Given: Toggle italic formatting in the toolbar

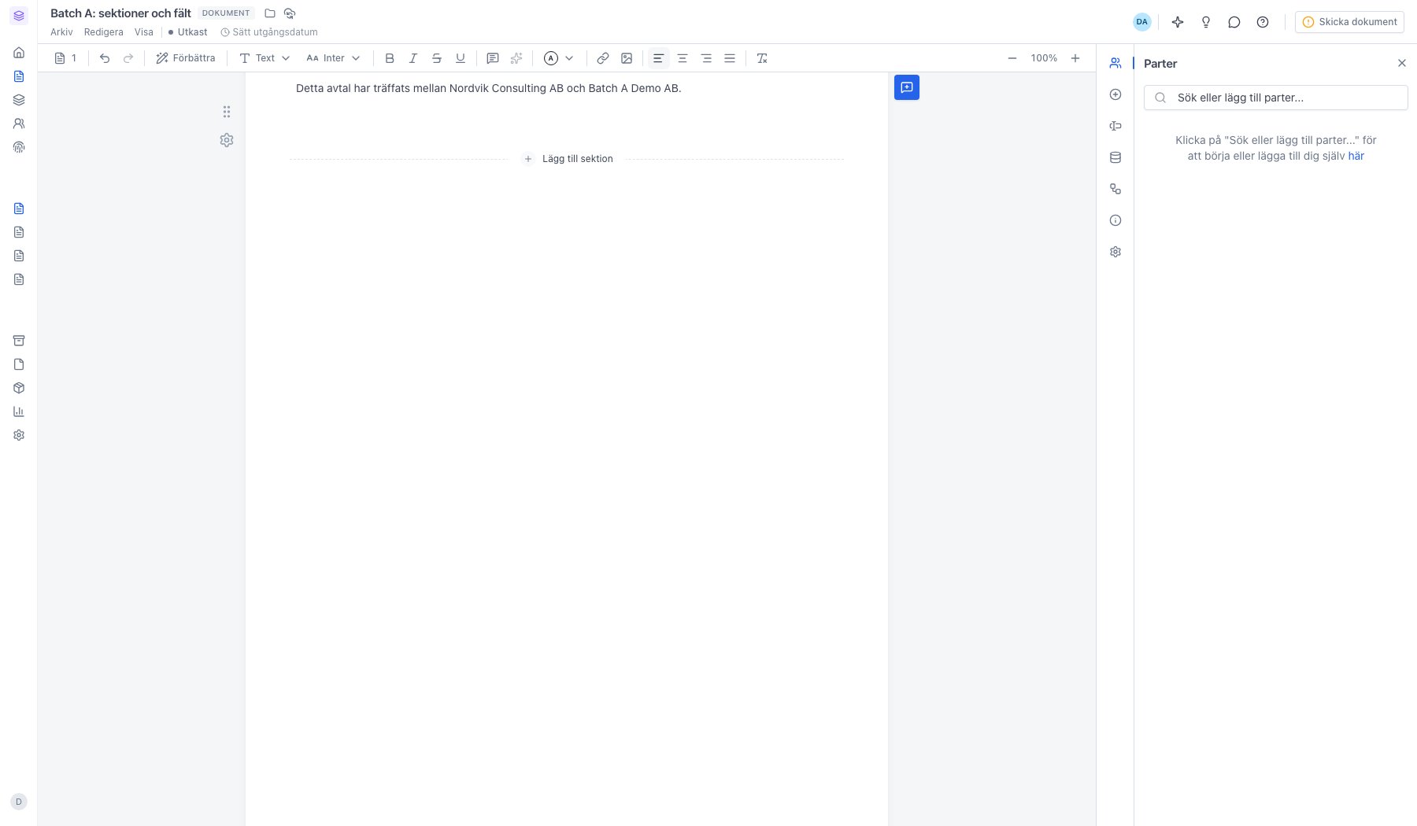Looking at the screenshot, I should coord(413,58).
